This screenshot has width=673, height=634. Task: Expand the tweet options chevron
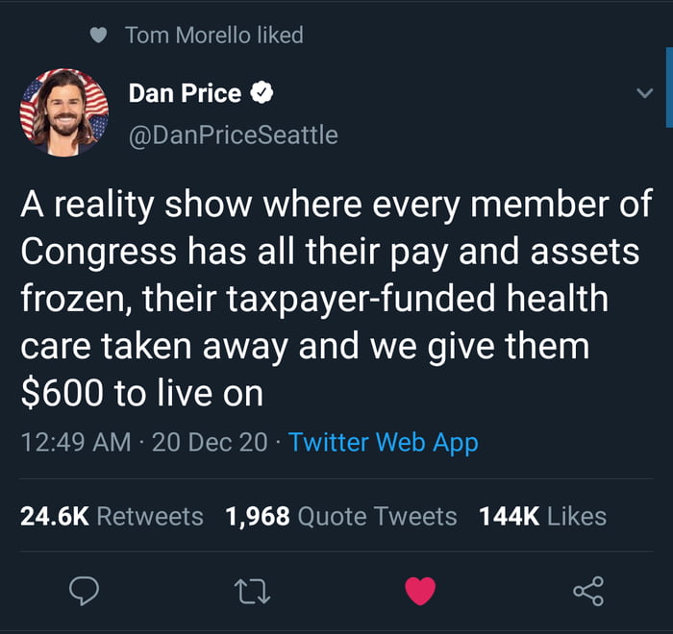(x=645, y=92)
